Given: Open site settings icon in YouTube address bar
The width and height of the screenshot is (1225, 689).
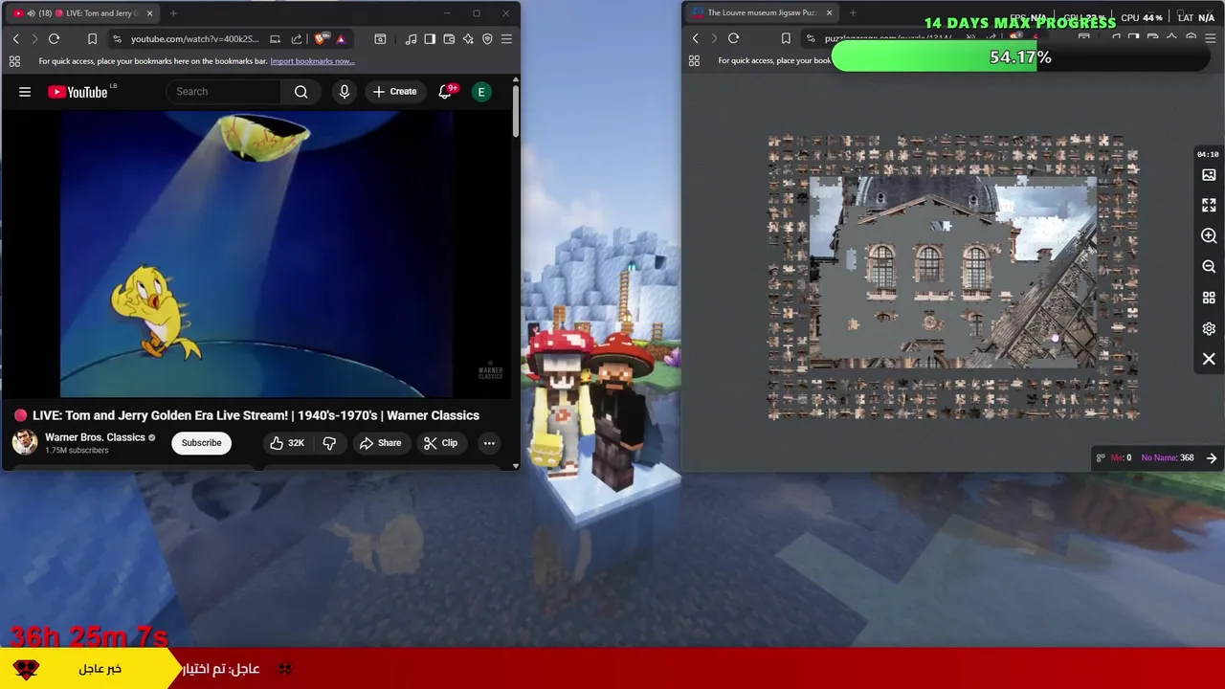Looking at the screenshot, I should point(117,39).
